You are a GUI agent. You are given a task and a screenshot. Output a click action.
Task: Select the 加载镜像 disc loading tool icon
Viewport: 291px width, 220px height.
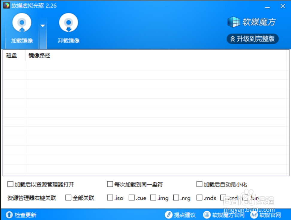click(22, 22)
